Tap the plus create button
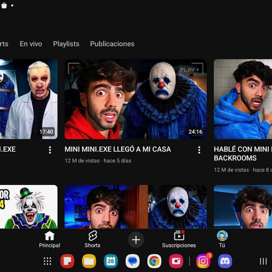Image resolution: width=272 pixels, height=272 pixels. [136, 240]
